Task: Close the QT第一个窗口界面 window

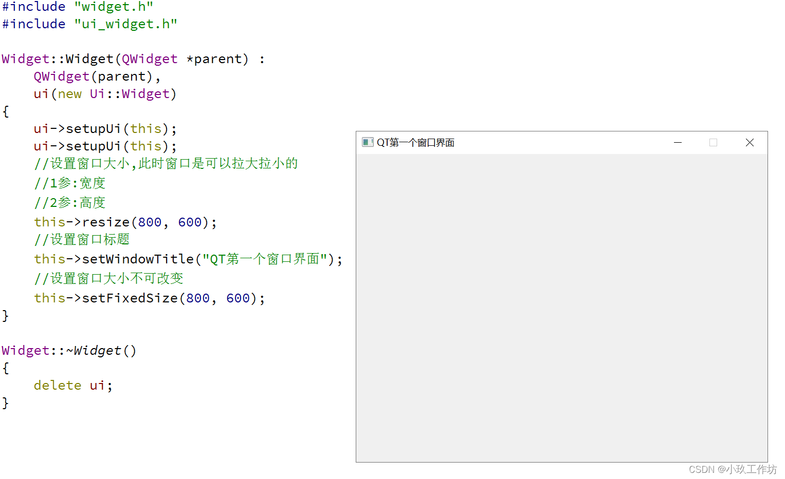Action: coord(750,142)
